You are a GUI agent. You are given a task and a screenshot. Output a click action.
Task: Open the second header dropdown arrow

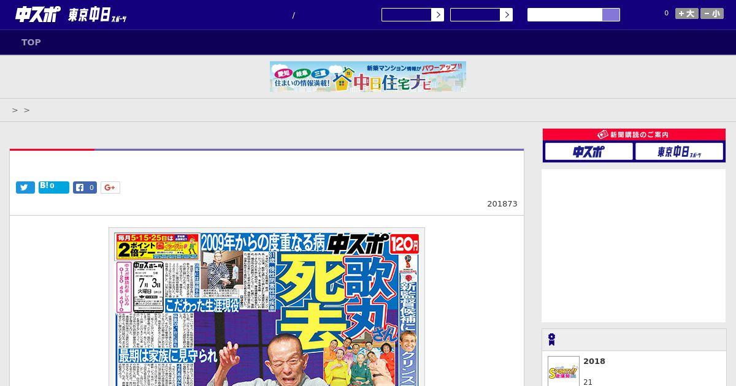pyautogui.click(x=507, y=15)
